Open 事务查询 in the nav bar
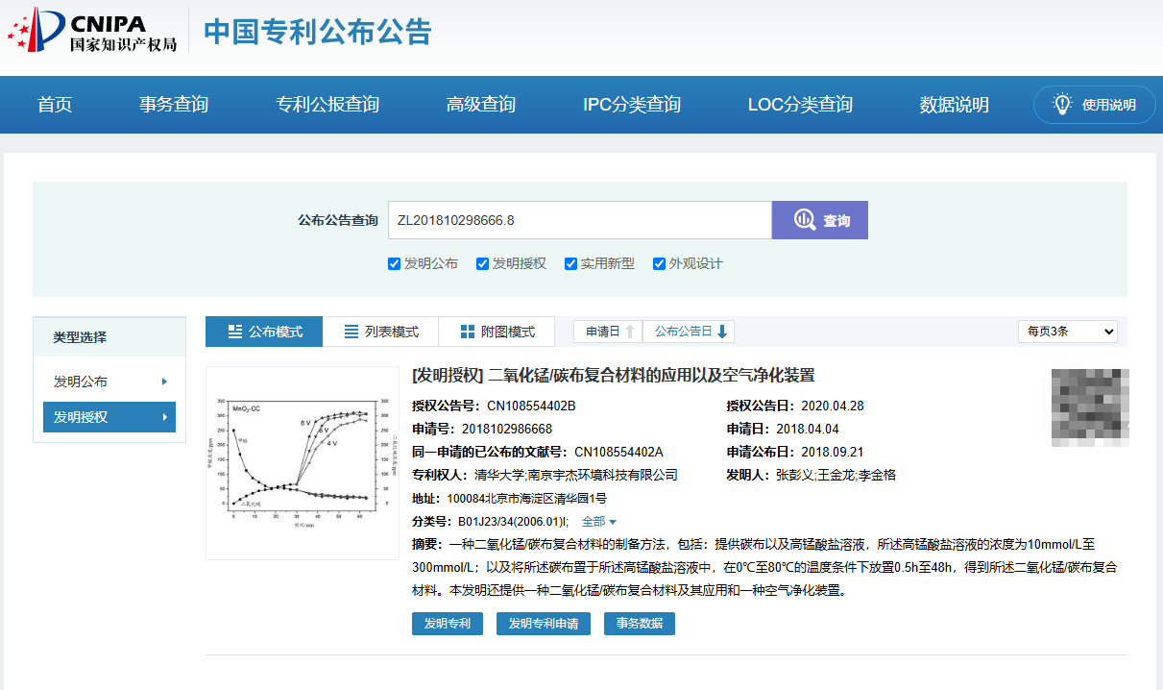Screen dimensions: 1163x690 coord(174,105)
